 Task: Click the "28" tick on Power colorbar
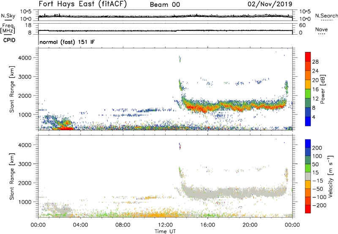[315, 62]
